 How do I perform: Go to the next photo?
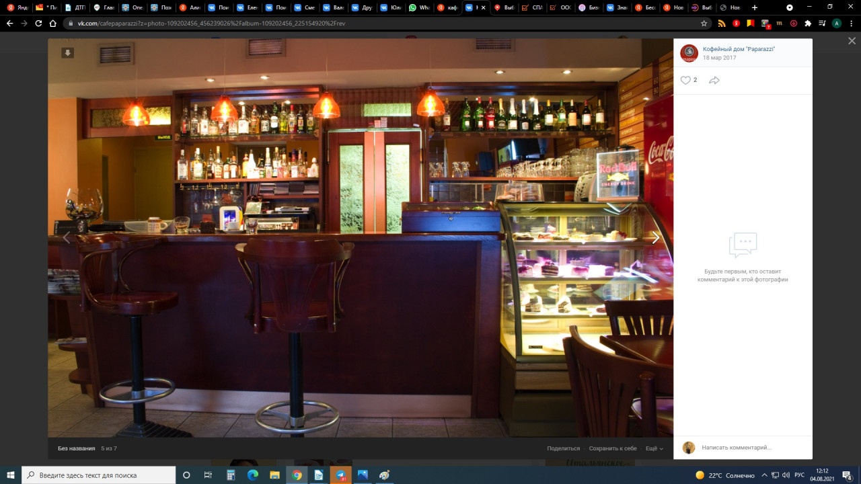click(x=655, y=237)
